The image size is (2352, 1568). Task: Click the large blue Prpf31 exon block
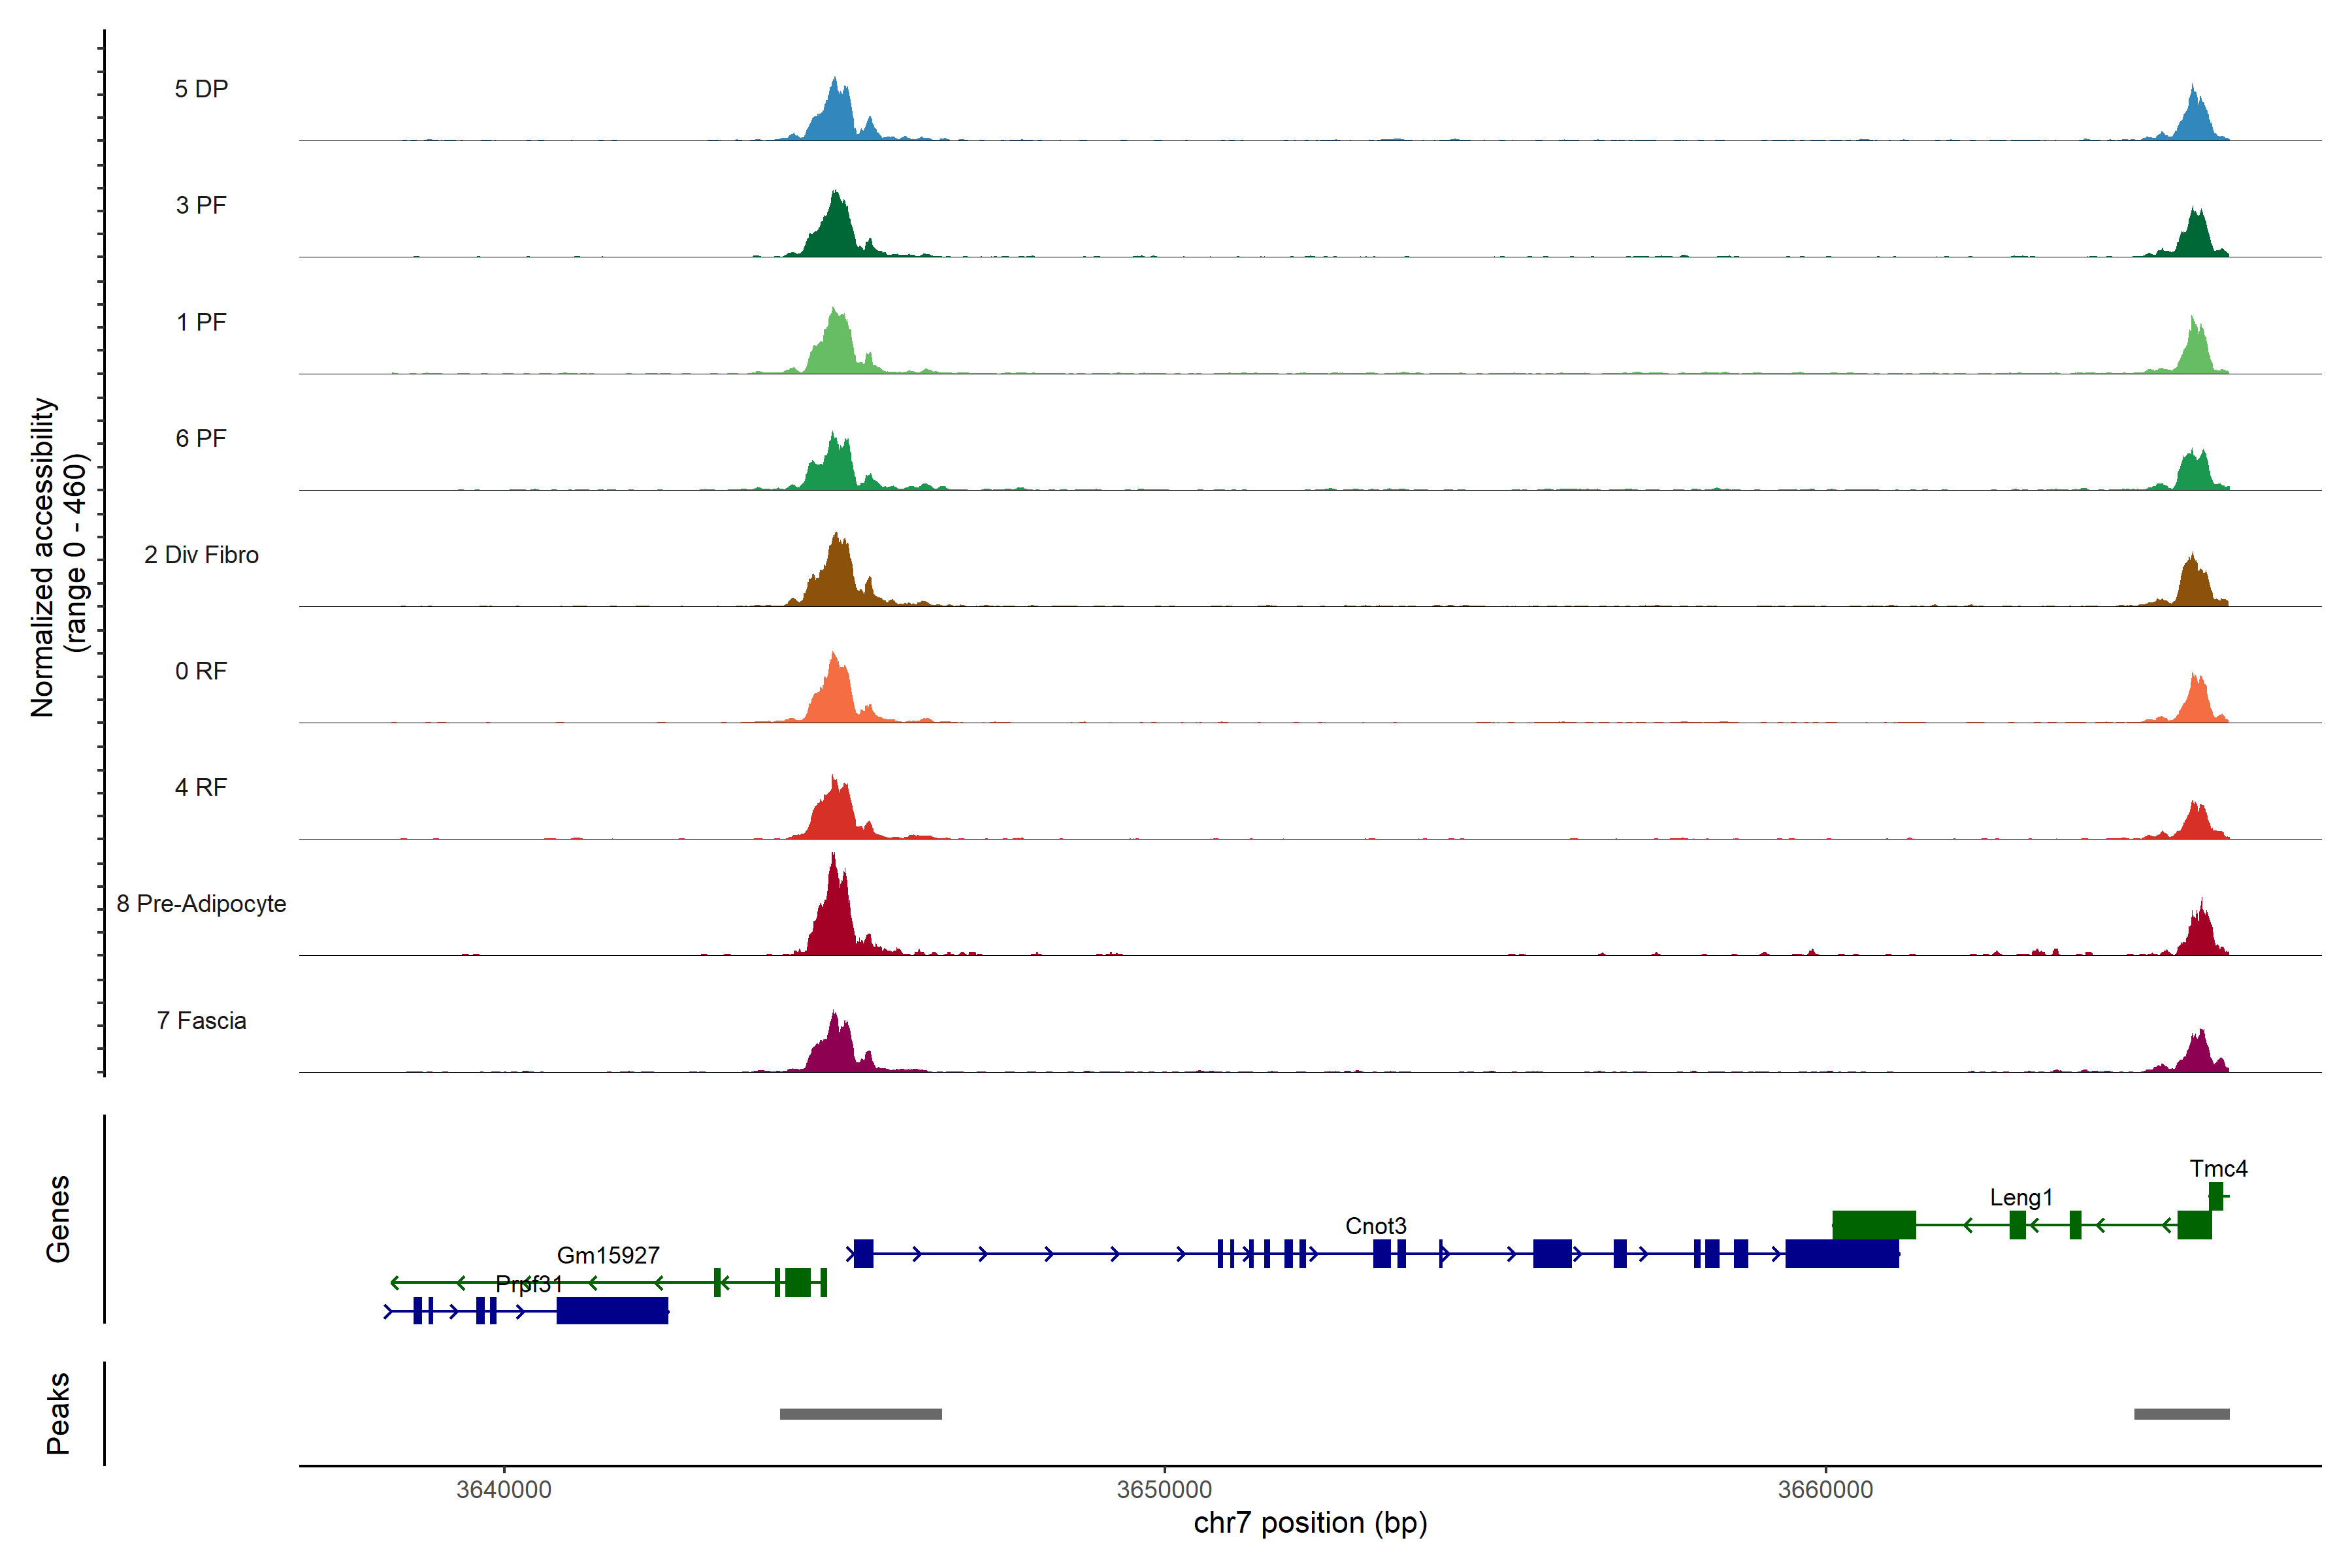coord(611,1310)
